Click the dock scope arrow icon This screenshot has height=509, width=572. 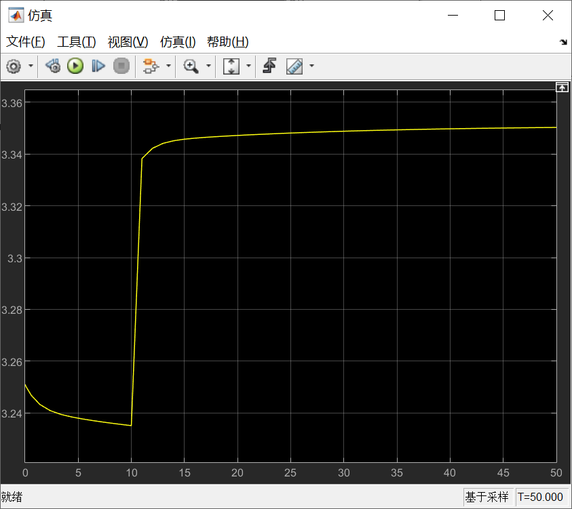[x=564, y=42]
